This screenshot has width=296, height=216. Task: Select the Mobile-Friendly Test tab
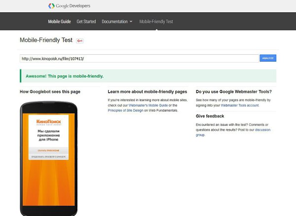pos(156,22)
